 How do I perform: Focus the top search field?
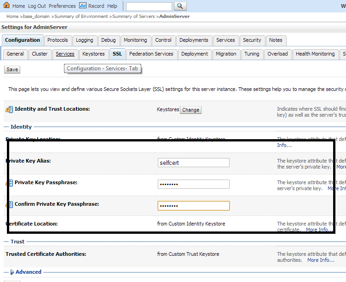tap(149, 6)
